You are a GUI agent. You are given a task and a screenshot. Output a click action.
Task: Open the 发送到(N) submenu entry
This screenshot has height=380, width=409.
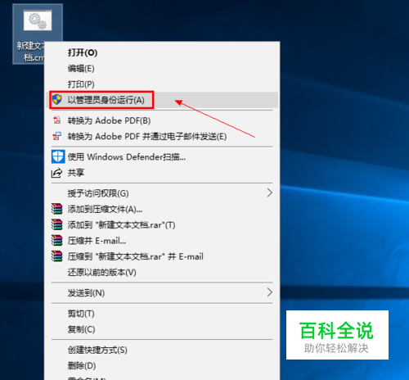click(x=162, y=293)
